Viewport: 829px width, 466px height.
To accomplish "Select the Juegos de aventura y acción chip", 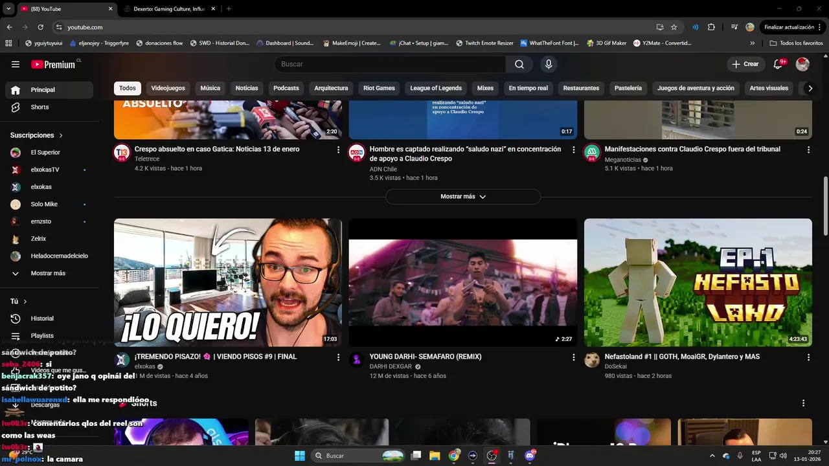I will click(696, 88).
